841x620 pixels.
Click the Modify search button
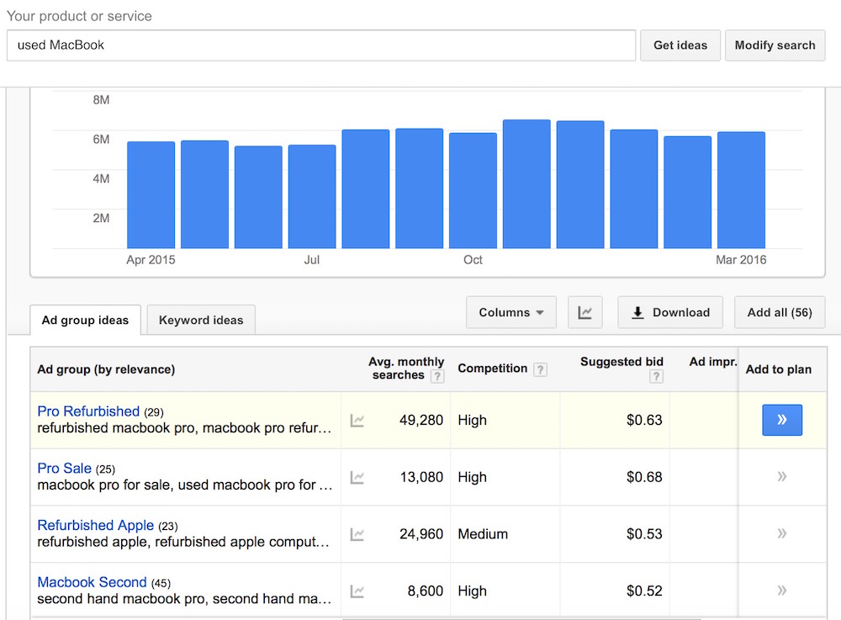(x=775, y=45)
